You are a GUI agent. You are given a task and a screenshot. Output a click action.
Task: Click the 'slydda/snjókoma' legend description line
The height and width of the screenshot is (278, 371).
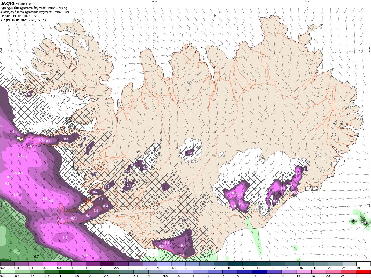pyautogui.click(x=34, y=12)
